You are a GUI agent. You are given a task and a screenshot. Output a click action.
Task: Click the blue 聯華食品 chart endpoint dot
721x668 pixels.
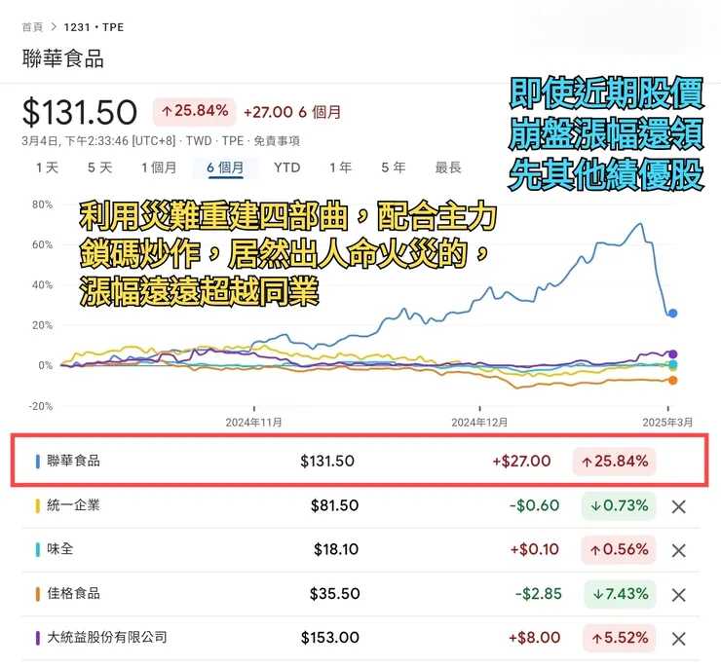[x=672, y=314]
